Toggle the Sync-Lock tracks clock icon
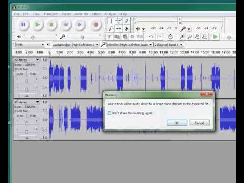This screenshot has height=183, width=244. pyautogui.click(x=170, y=37)
